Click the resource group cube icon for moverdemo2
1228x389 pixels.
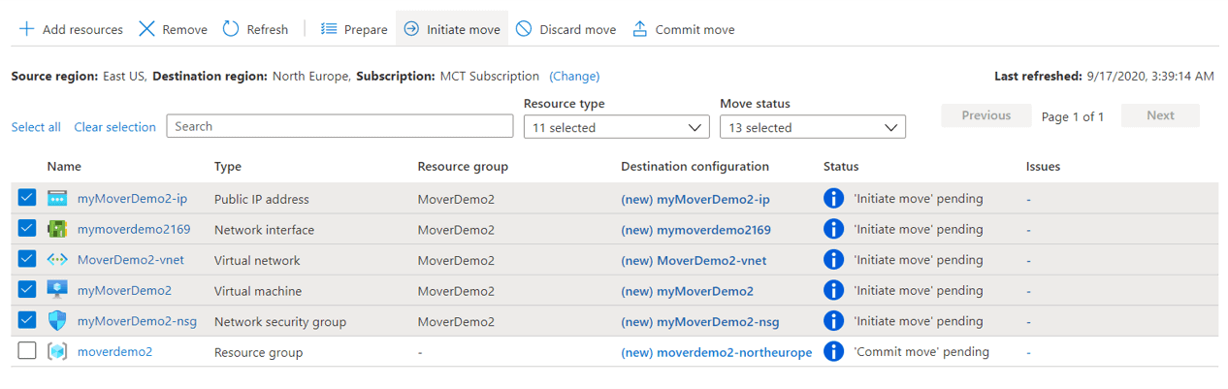[57, 352]
